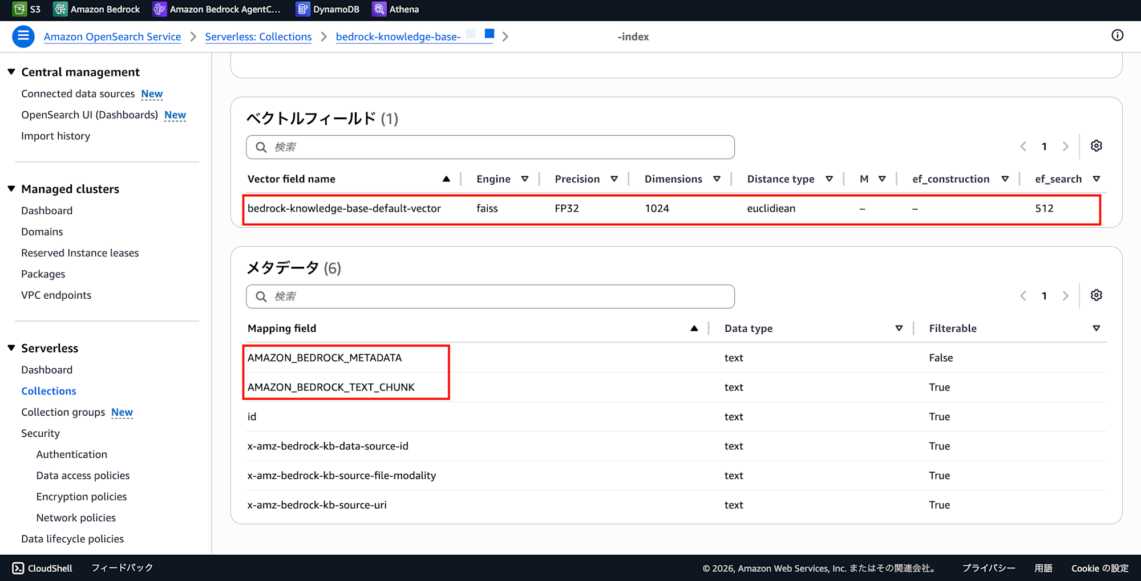
Task: Open フィードバック link in footer
Action: [122, 568]
